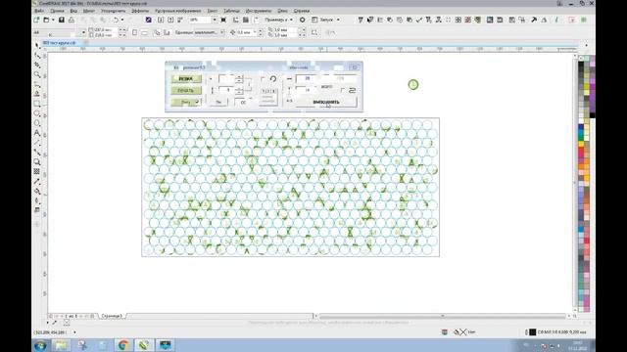This screenshot has width=627, height=352.
Task: Open the zoom level dropdown
Action: 214,20
